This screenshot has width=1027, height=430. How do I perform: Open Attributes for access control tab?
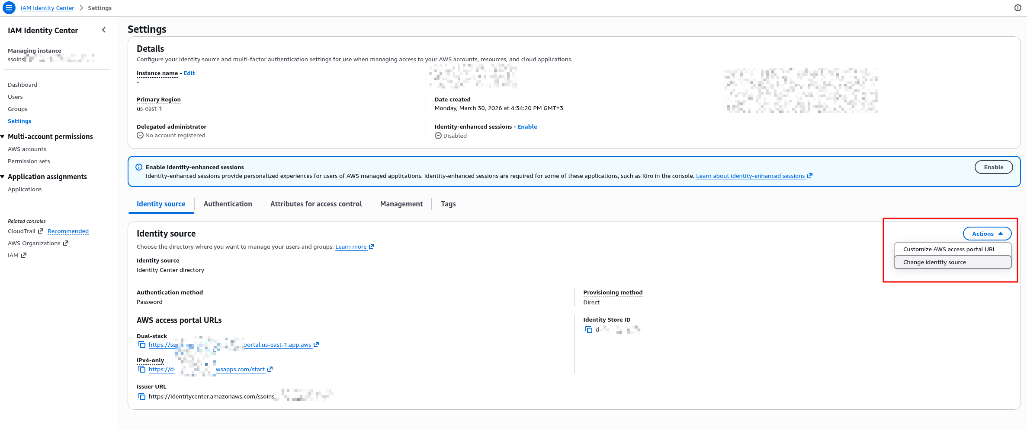point(316,204)
